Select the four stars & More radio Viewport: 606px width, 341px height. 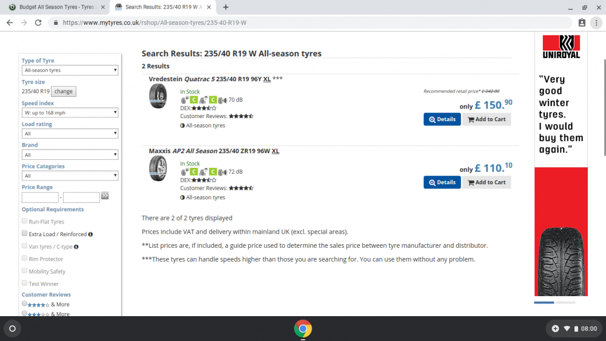click(24, 303)
